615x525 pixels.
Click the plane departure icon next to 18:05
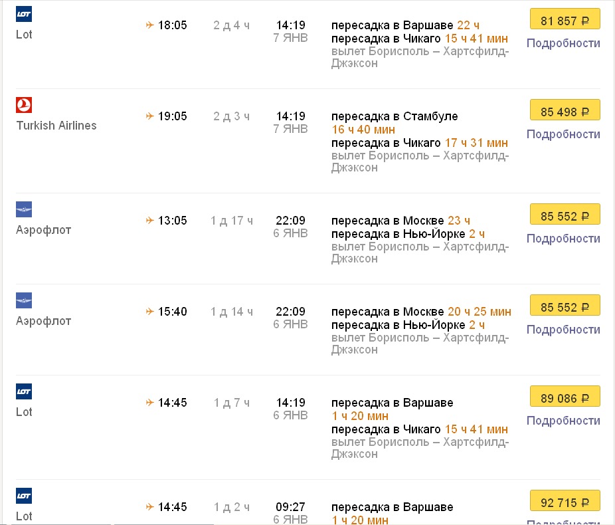tap(149, 25)
